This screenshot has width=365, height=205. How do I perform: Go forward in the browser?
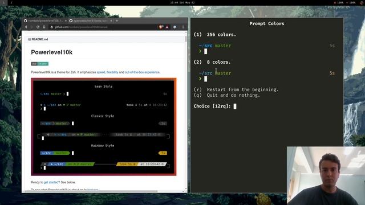point(32,27)
